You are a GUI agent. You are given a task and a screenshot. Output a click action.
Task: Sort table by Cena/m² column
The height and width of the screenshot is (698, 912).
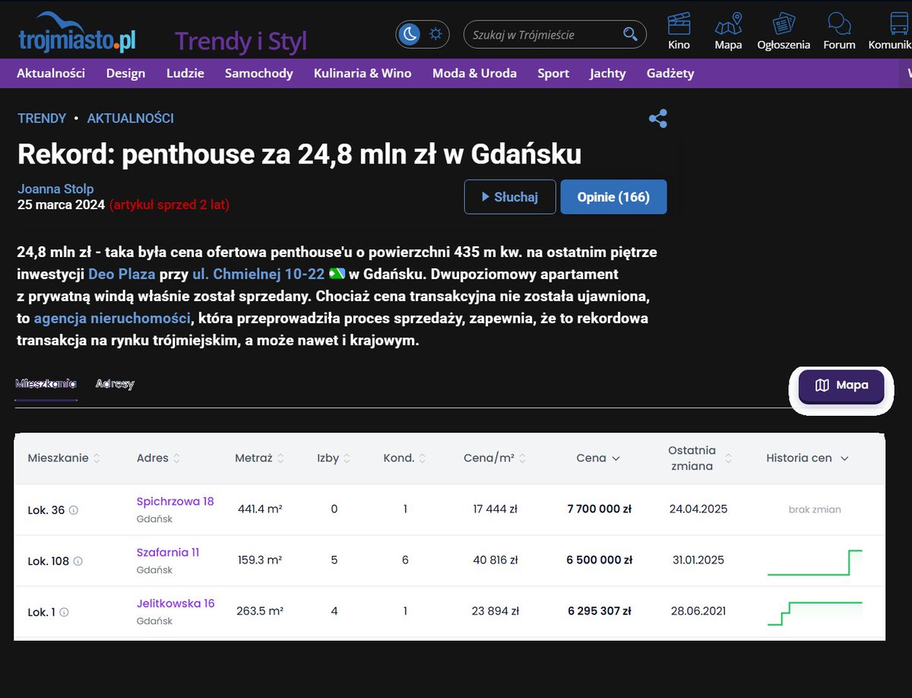(496, 458)
